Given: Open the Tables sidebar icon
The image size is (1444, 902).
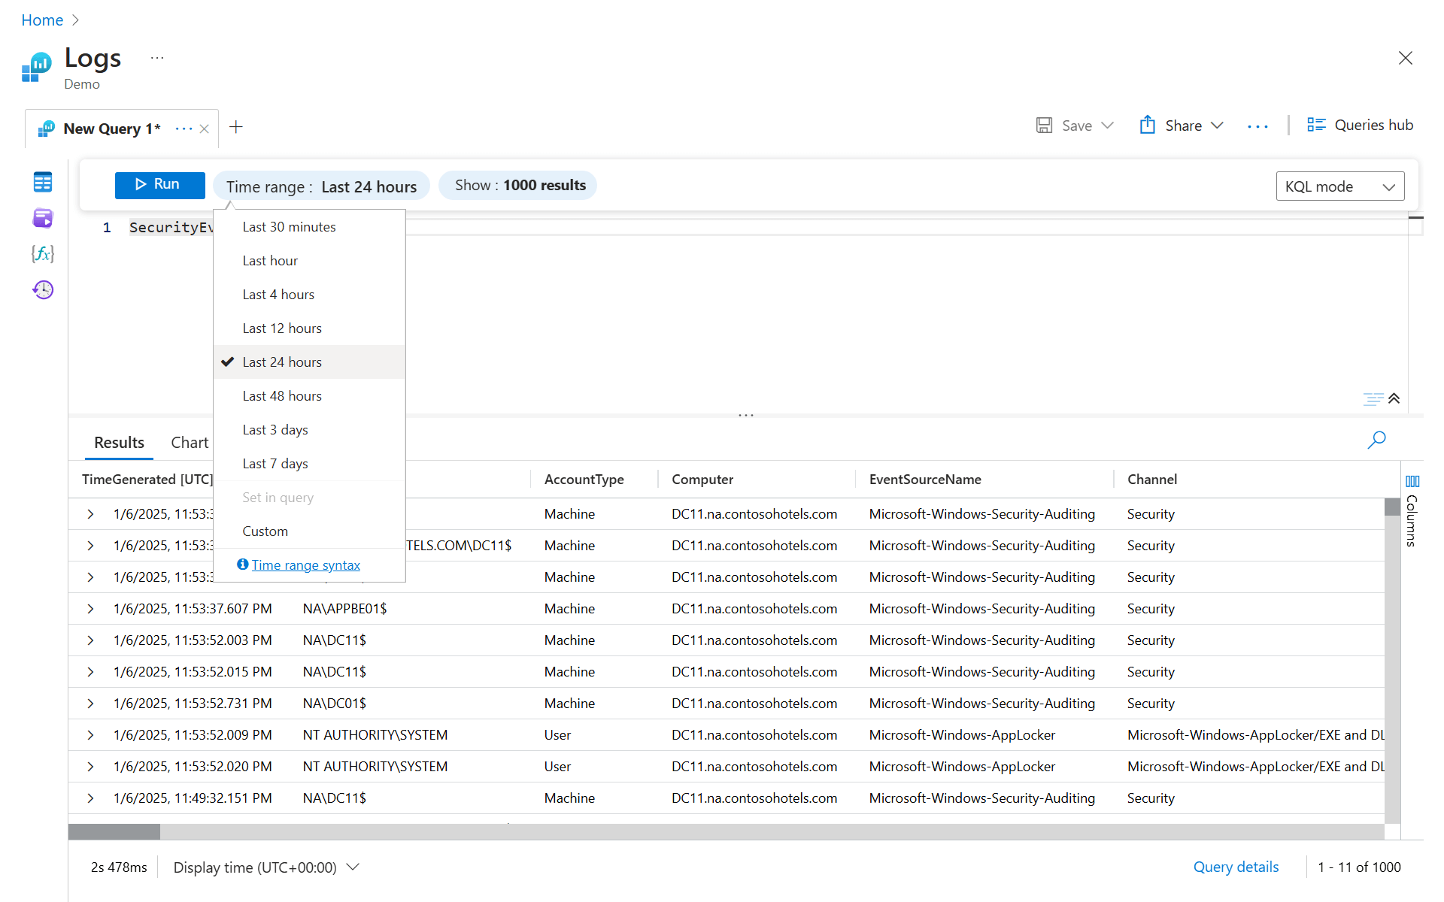Looking at the screenshot, I should (43, 182).
